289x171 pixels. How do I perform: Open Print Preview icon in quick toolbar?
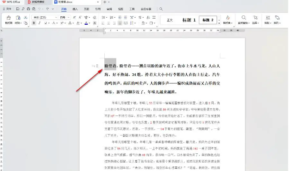34,9
